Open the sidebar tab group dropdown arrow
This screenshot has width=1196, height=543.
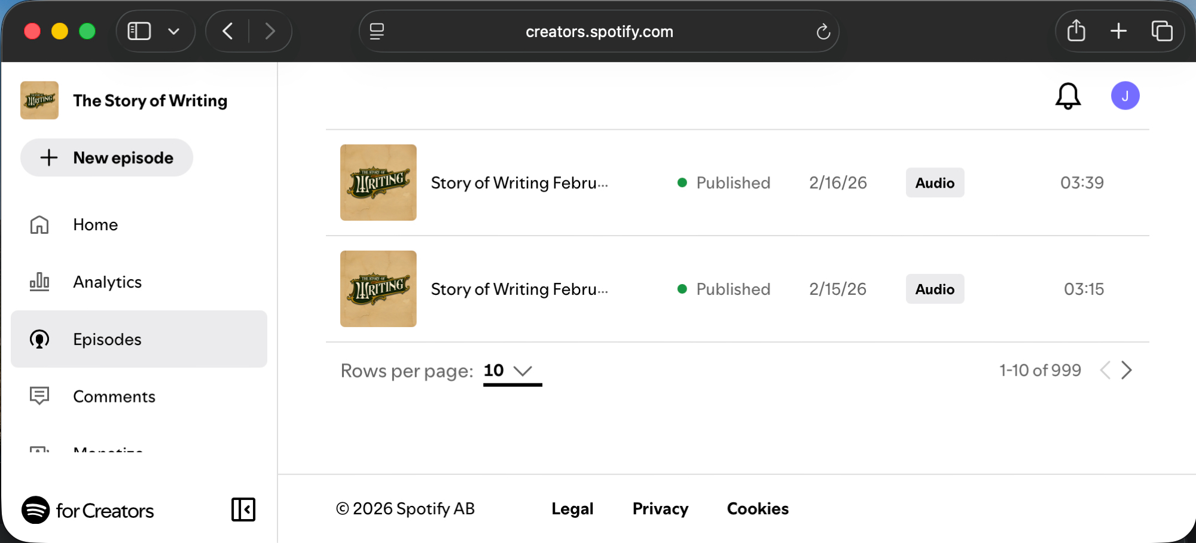click(174, 31)
